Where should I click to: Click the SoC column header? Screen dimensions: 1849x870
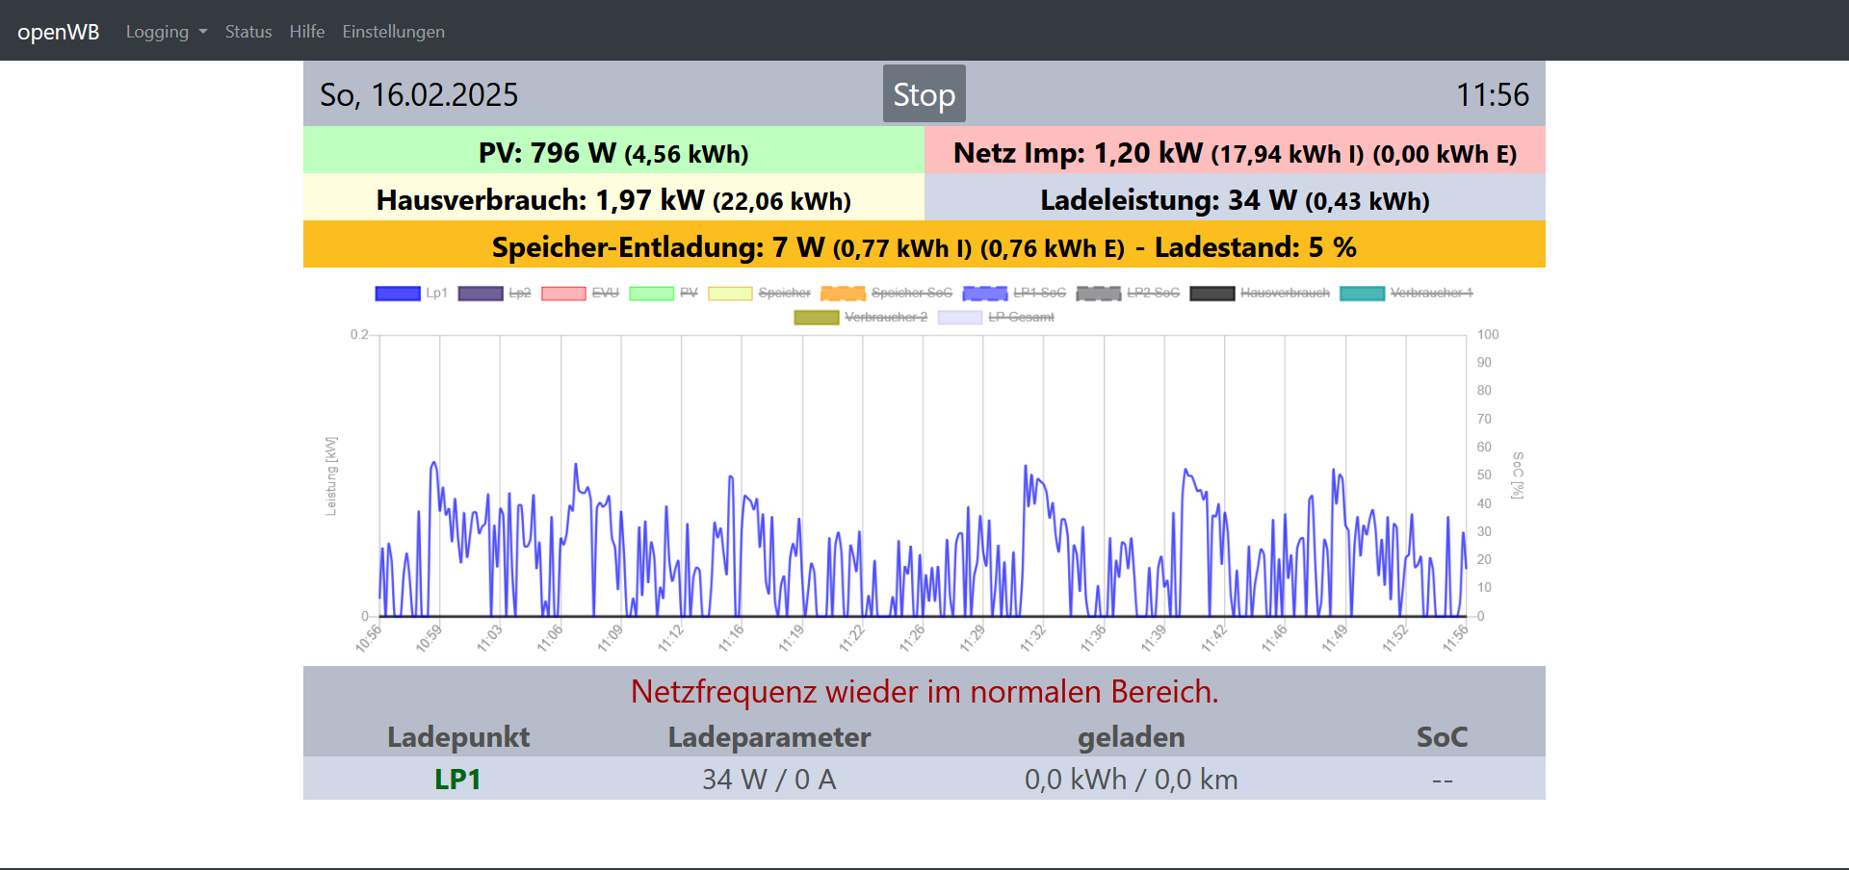point(1442,737)
